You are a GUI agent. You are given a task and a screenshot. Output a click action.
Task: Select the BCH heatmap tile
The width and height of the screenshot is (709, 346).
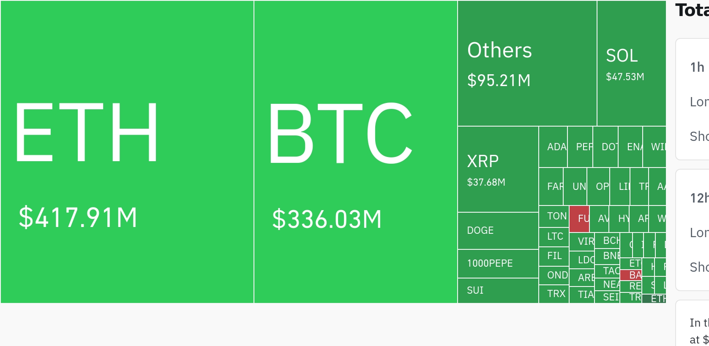[607, 241]
